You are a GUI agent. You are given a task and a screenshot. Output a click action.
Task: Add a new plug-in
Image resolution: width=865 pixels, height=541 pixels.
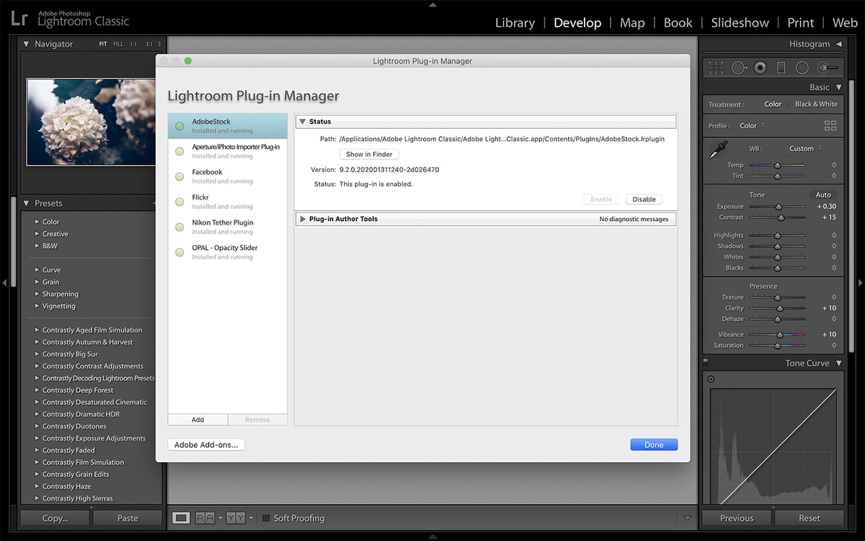pos(198,420)
